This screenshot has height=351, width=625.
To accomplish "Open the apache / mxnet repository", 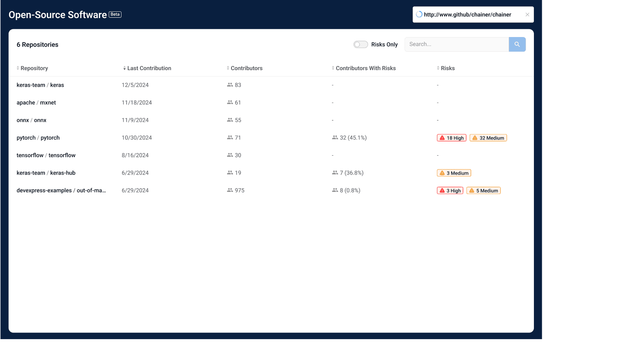I will pos(36,103).
